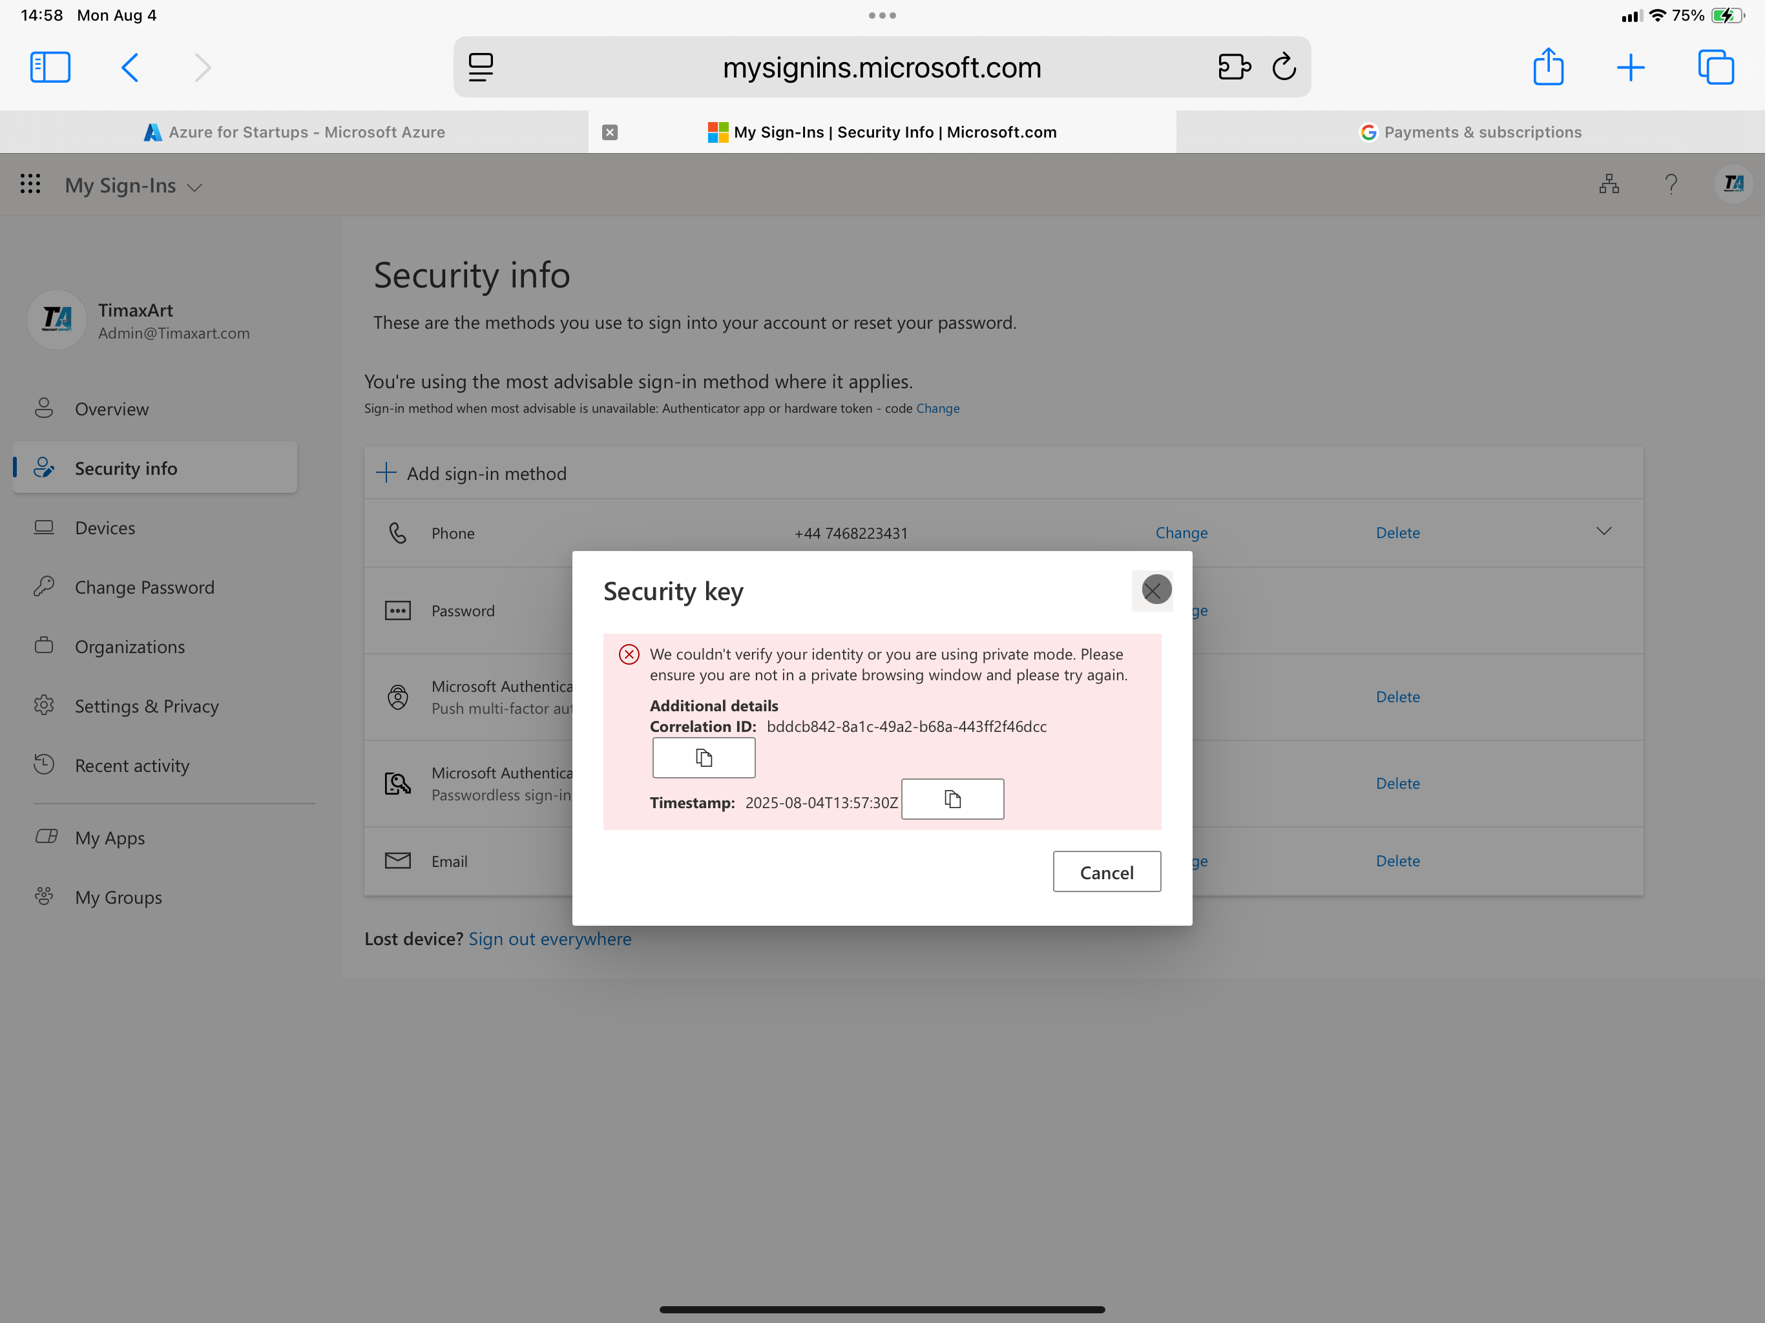The image size is (1765, 1323).
Task: Click the help question mark icon
Action: tap(1671, 184)
